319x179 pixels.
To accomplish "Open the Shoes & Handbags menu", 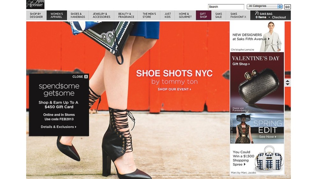I will tap(78, 15).
